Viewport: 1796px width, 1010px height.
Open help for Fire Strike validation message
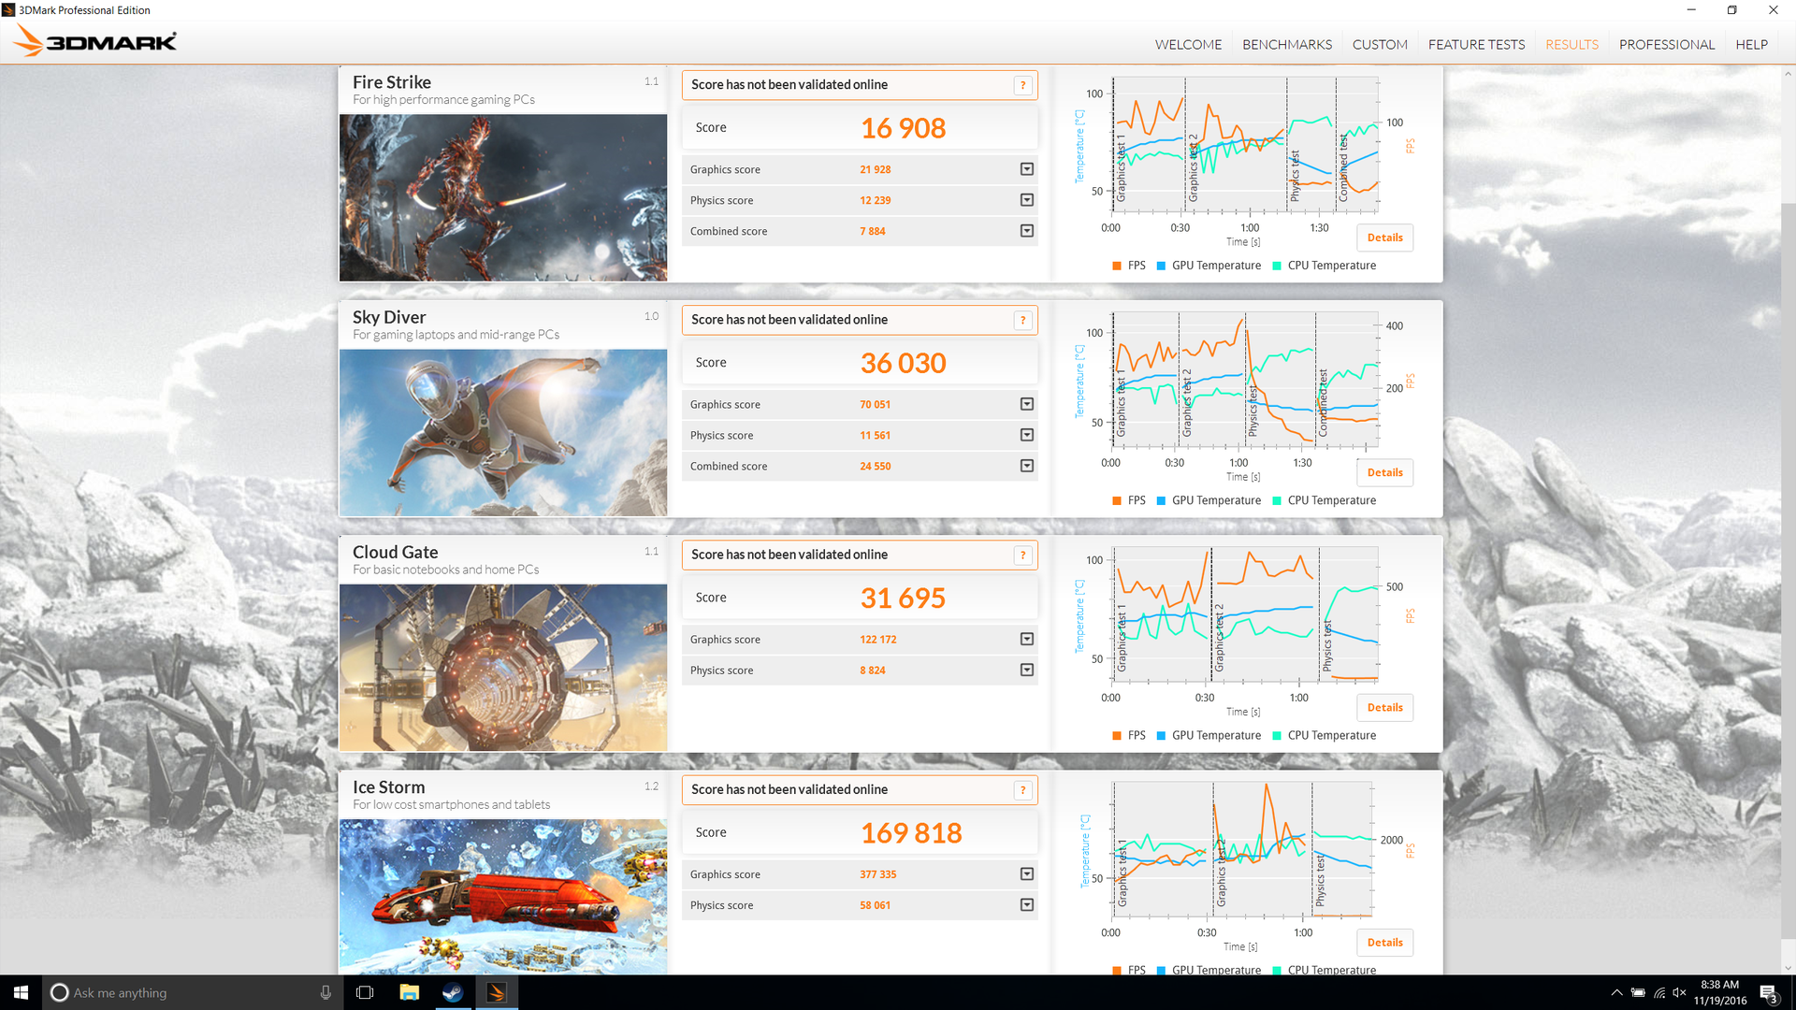point(1023,85)
